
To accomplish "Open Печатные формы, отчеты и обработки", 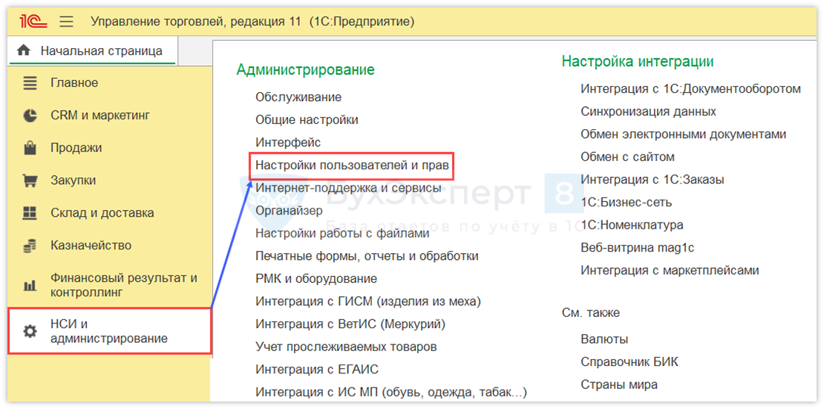I will coord(367,256).
